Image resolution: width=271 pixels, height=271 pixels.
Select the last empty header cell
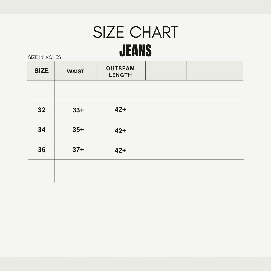tap(215, 71)
